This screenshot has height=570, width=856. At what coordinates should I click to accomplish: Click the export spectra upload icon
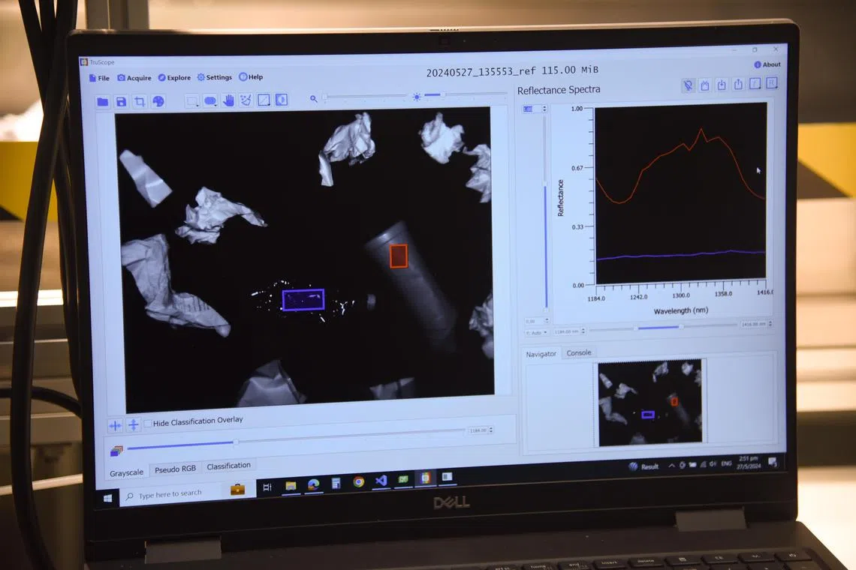pos(738,85)
